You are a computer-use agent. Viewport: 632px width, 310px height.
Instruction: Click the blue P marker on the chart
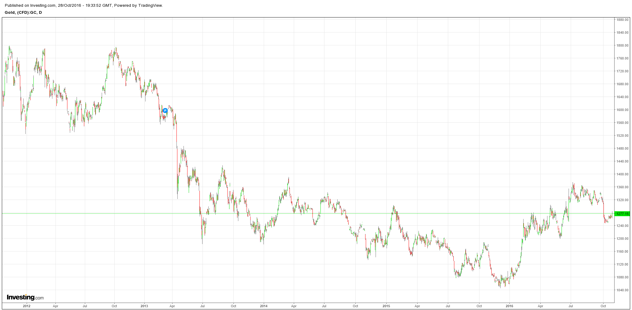pyautogui.click(x=165, y=110)
